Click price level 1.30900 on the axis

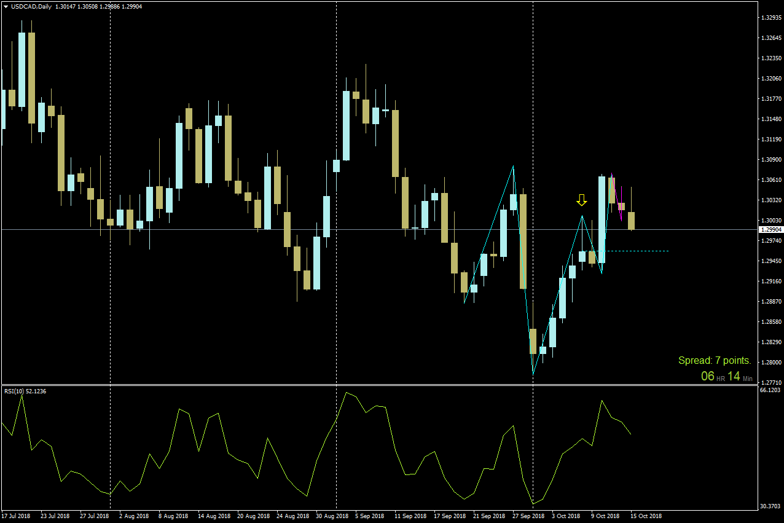click(770, 160)
